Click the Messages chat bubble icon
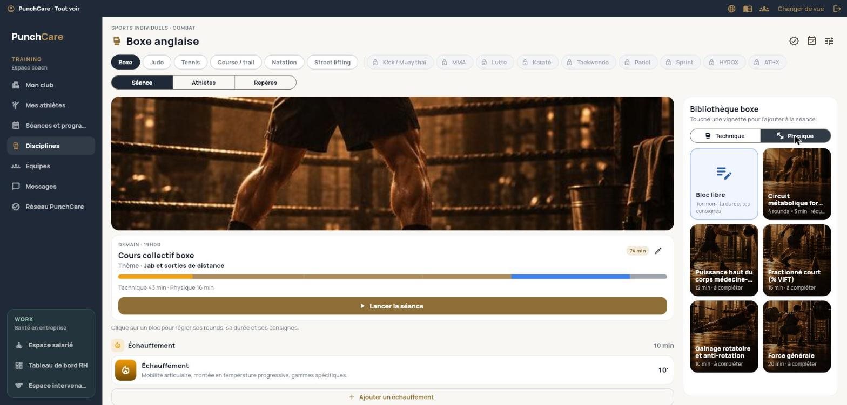 point(16,187)
